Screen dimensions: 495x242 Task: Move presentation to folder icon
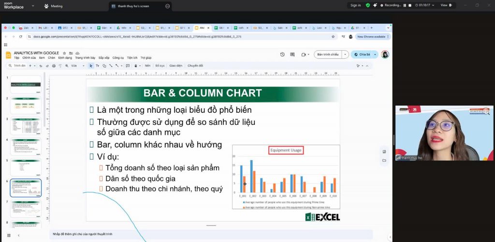pos(71,53)
